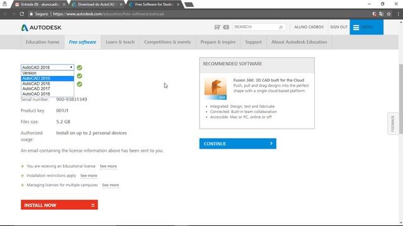The image size is (403, 226).
Task: Open Prepare & inspire section
Action: pos(218,42)
